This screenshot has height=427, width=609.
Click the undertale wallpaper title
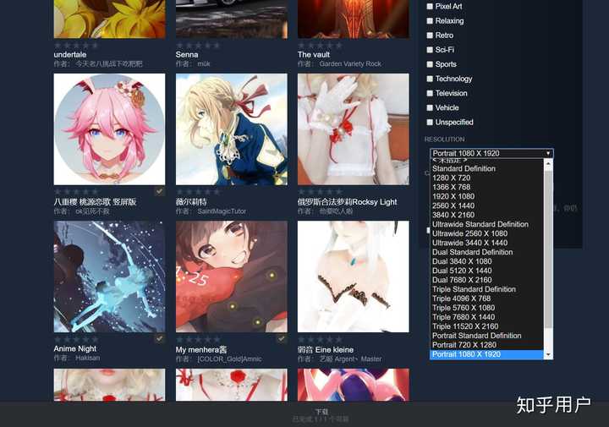pyautogui.click(x=70, y=55)
